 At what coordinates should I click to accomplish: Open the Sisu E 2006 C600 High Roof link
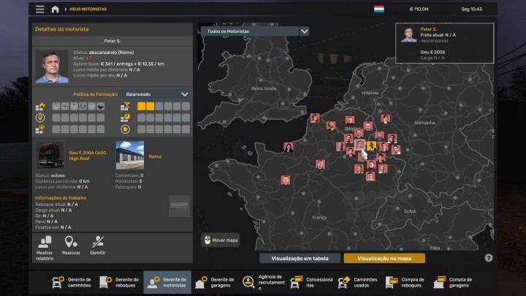pos(87,156)
